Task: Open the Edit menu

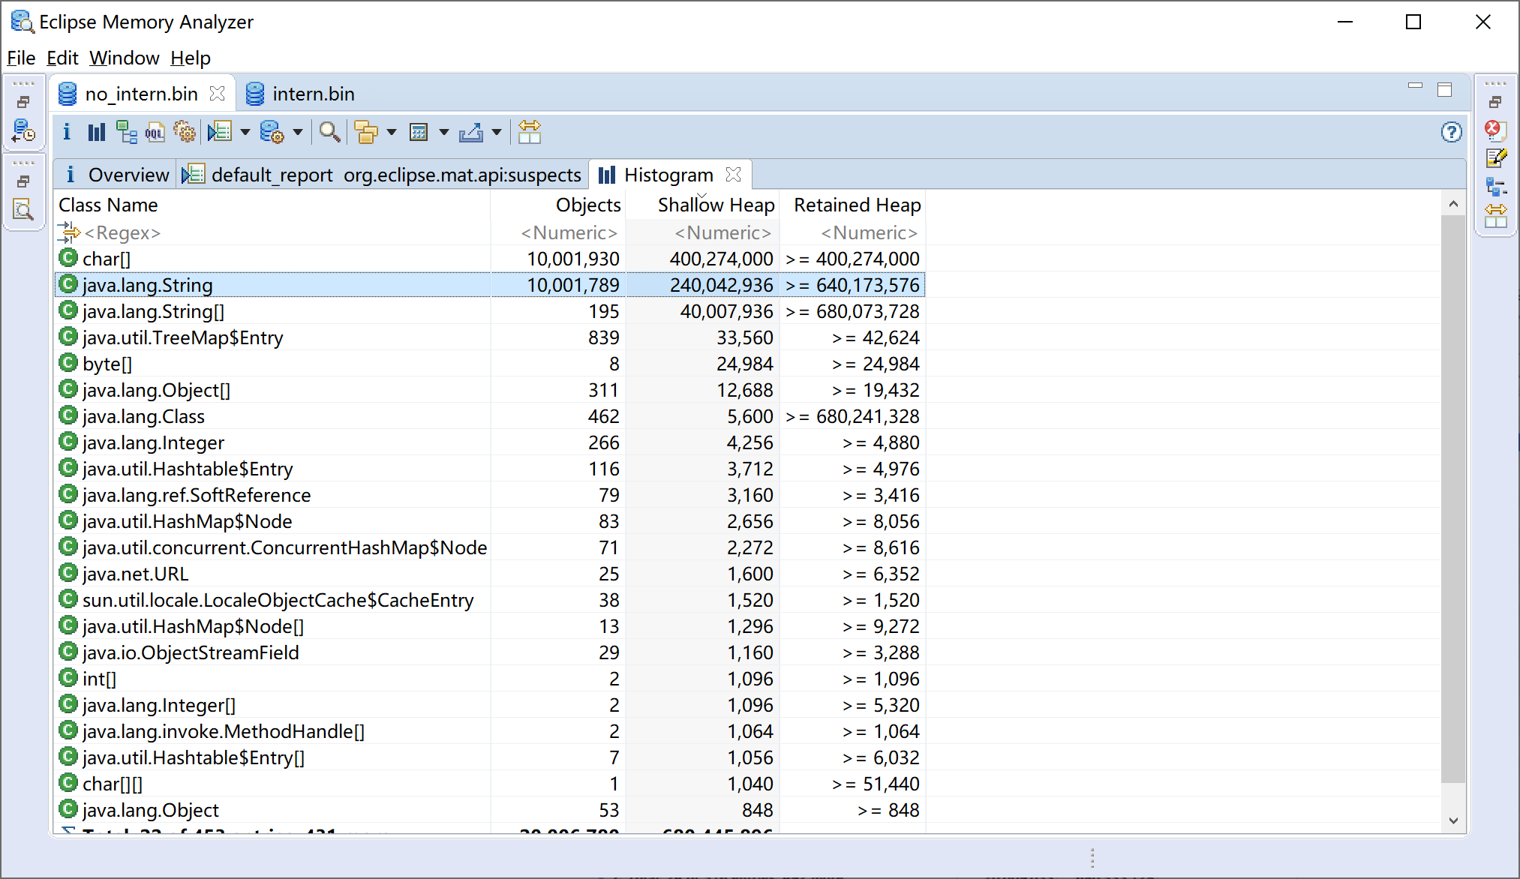Action: pyautogui.click(x=62, y=58)
